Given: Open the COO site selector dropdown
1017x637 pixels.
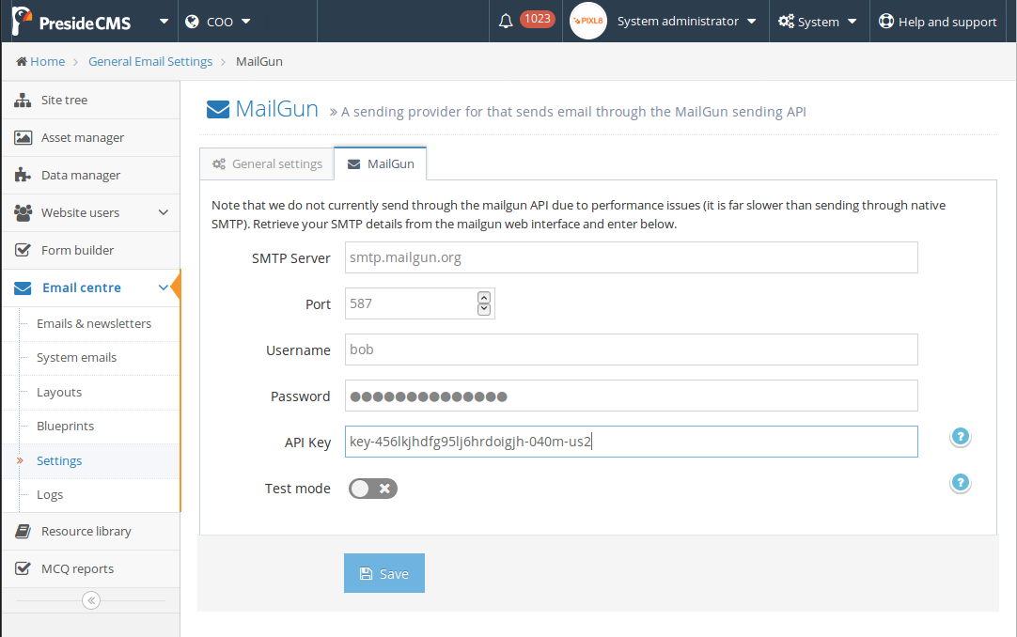Looking at the screenshot, I should 218,22.
